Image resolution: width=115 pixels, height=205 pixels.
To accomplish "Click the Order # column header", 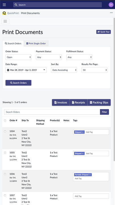I will 13,120.
